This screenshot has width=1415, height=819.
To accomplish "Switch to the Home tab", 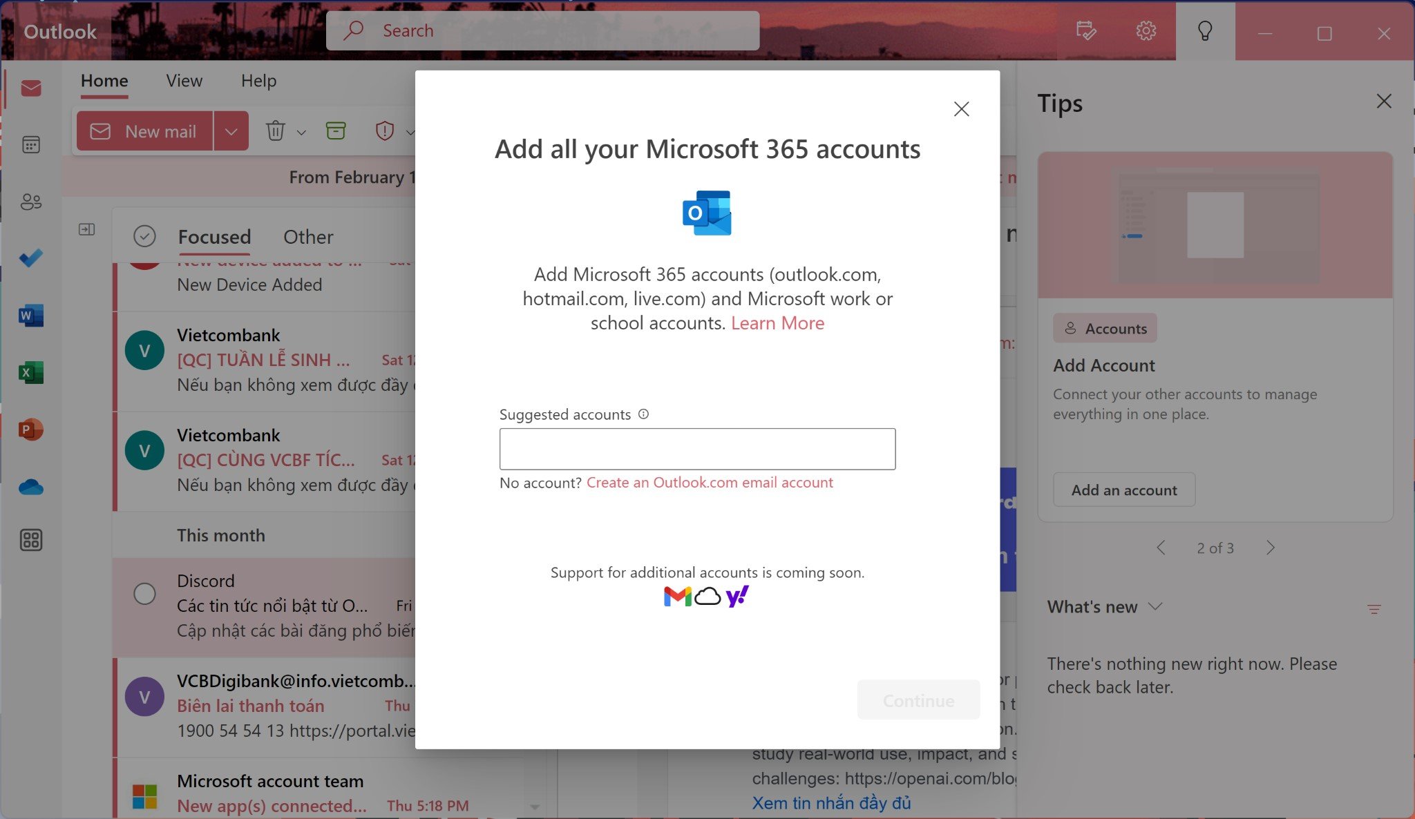I will pos(104,81).
